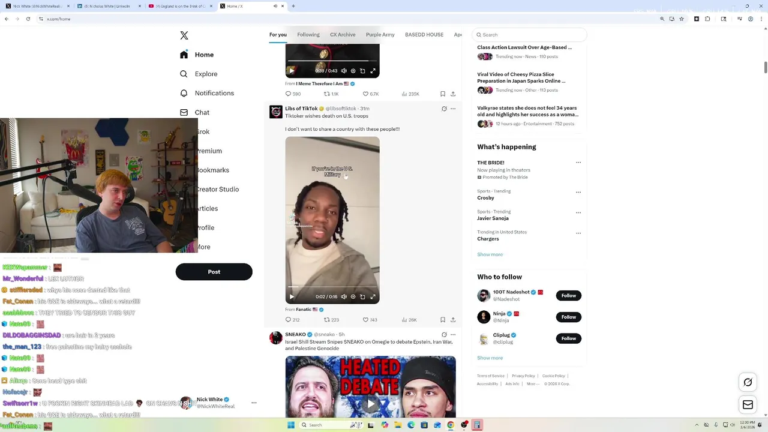Reply to Libs of TikTok post
Viewport: 768px width, 432px height.
[292, 320]
